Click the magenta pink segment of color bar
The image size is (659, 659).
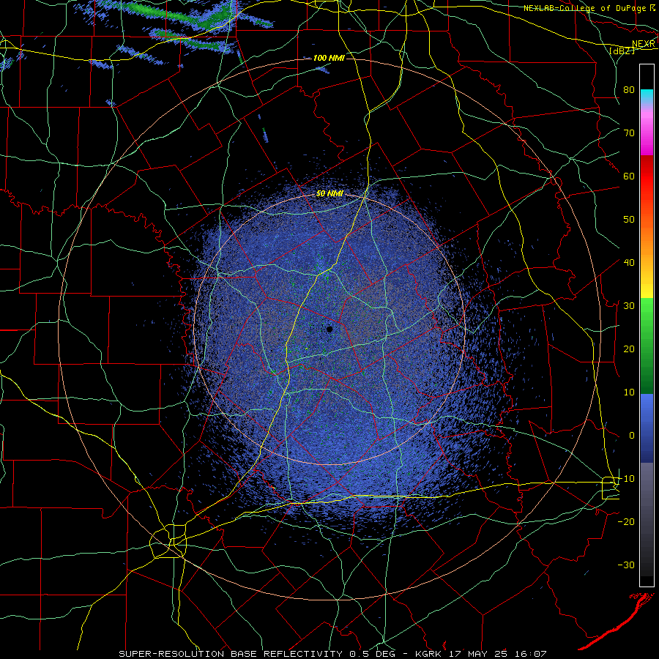click(x=647, y=133)
